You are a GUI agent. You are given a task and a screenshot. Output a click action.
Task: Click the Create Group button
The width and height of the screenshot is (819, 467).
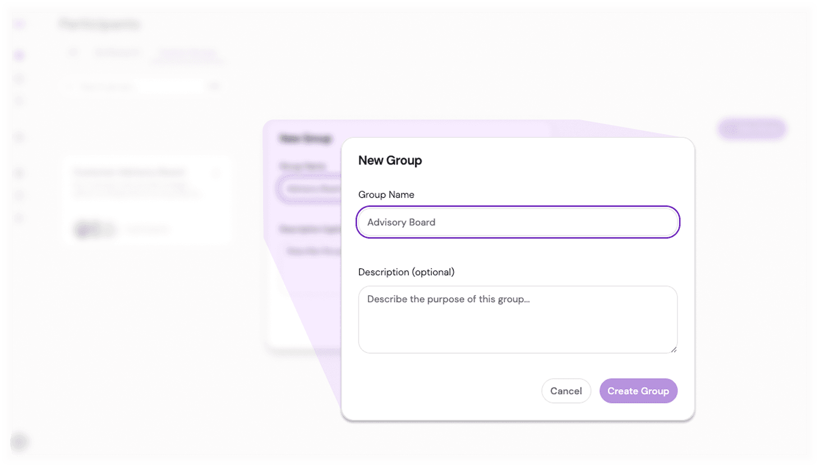pos(638,391)
